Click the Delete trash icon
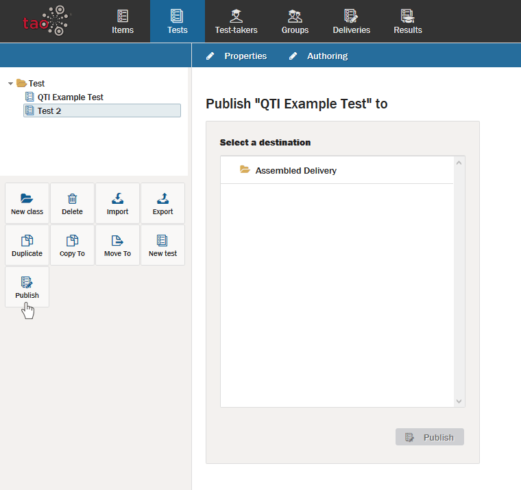 point(72,199)
